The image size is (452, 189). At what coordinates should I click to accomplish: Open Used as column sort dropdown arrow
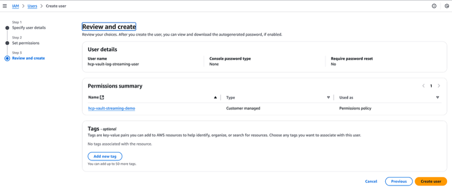pyautogui.click(x=438, y=97)
